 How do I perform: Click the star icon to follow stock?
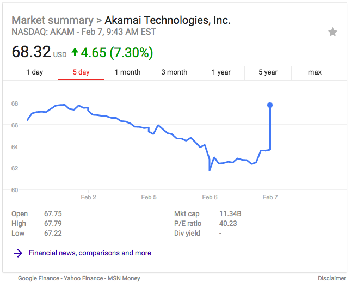(332, 32)
